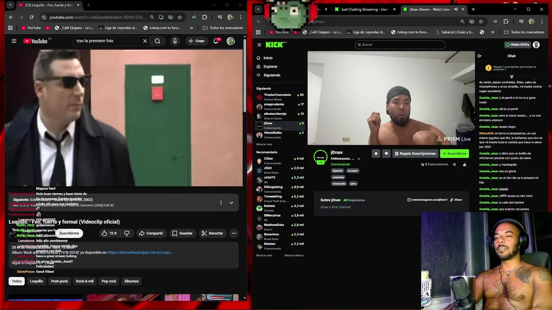Start YouTube voice search with the microphone
552x310 pixels.
[x=175, y=41]
